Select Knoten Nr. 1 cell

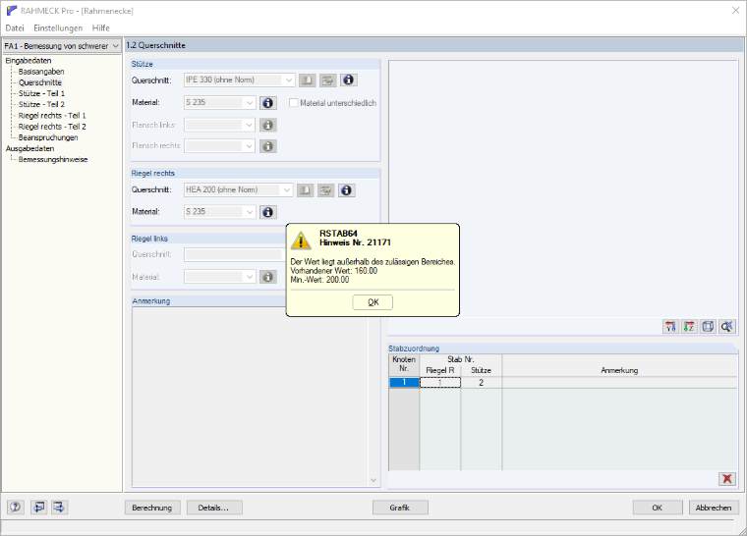pos(404,382)
